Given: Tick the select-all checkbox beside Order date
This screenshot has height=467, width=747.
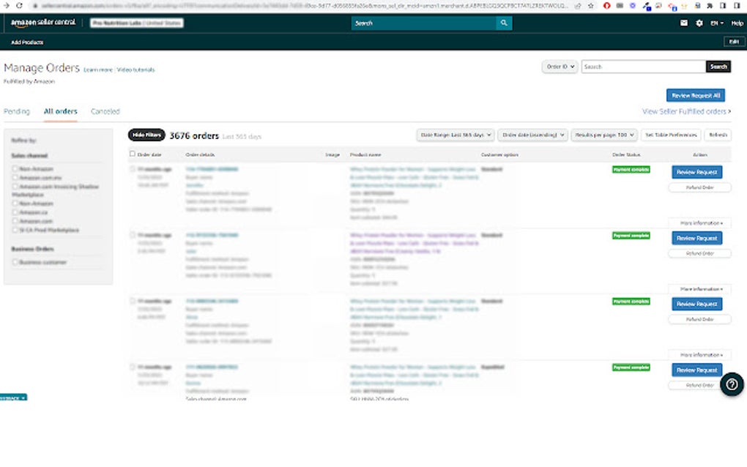Looking at the screenshot, I should (x=133, y=154).
